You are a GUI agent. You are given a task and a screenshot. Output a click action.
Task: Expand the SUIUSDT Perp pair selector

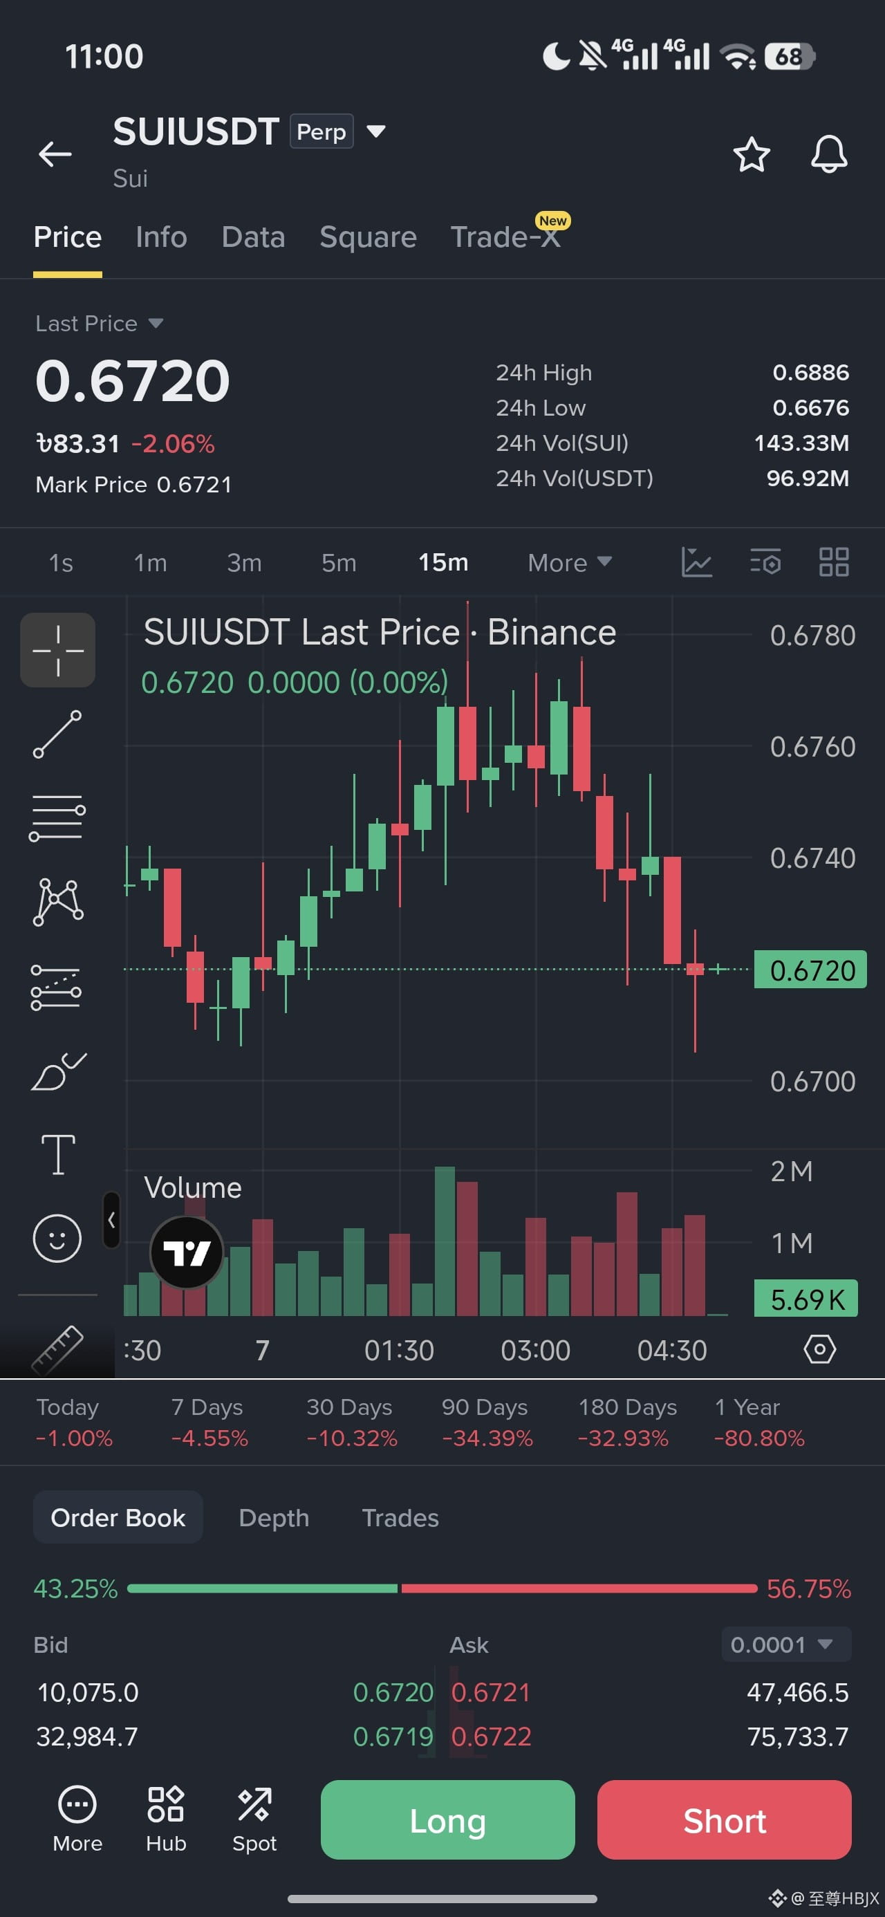[377, 131]
